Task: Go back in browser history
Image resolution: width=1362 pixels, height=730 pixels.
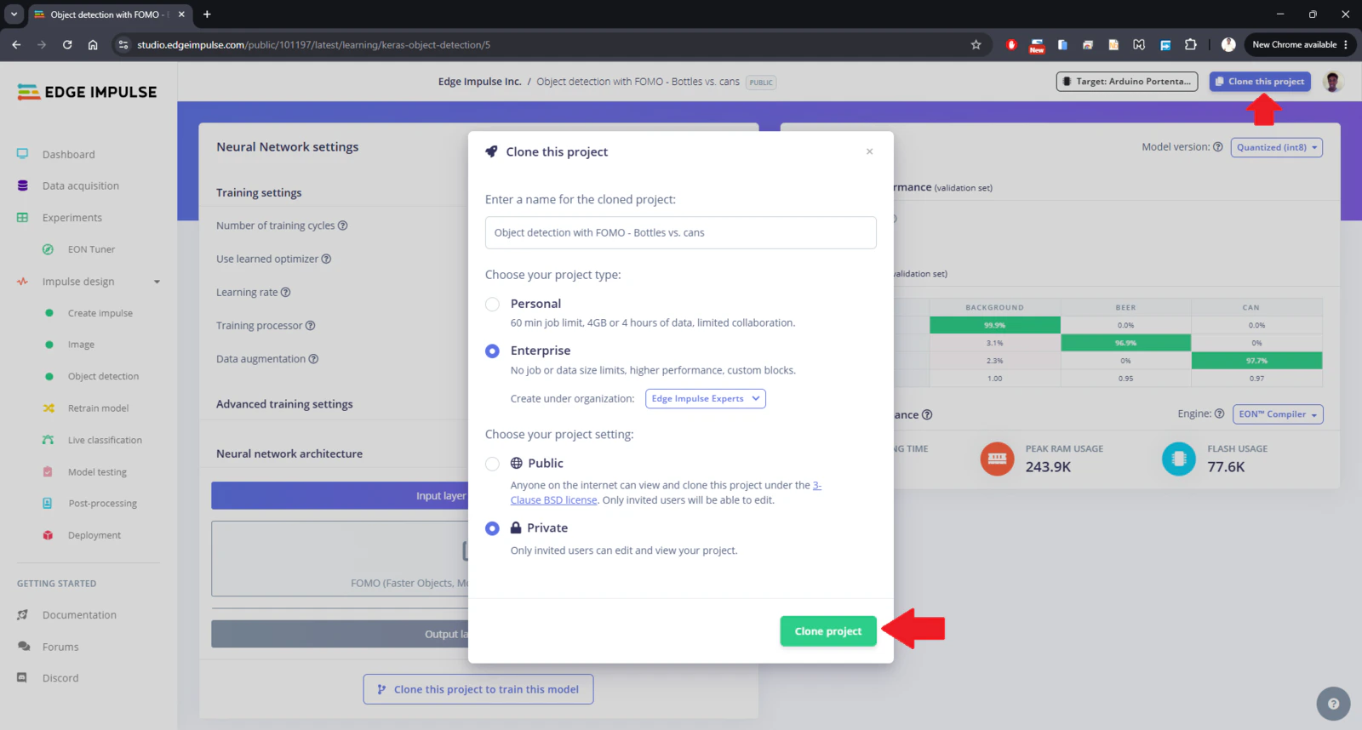Action: coord(16,44)
